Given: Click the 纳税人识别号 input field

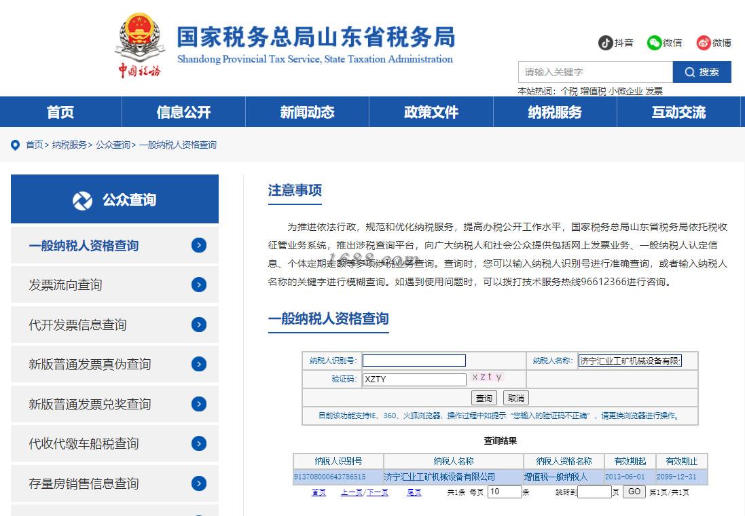Looking at the screenshot, I should coord(414,361).
